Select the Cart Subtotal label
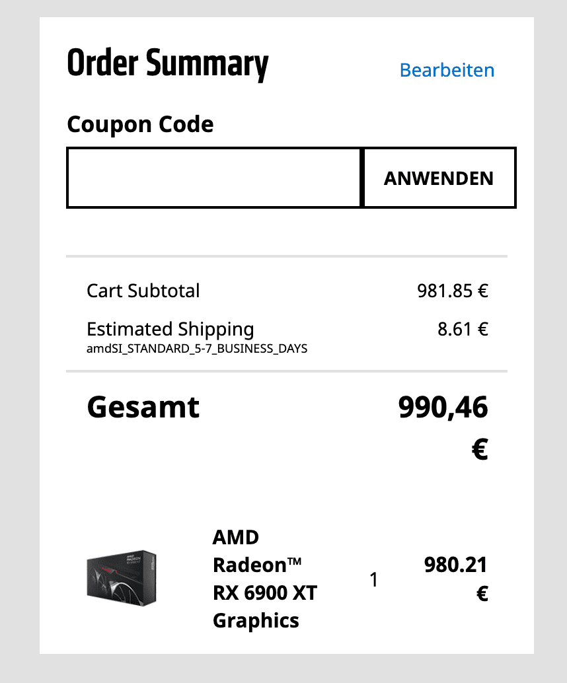This screenshot has width=567, height=683. (143, 291)
